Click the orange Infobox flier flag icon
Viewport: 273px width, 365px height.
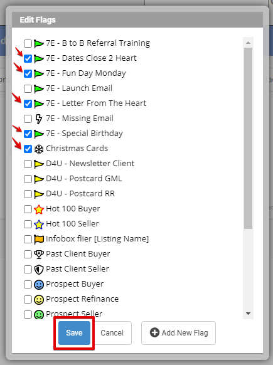tap(39, 240)
